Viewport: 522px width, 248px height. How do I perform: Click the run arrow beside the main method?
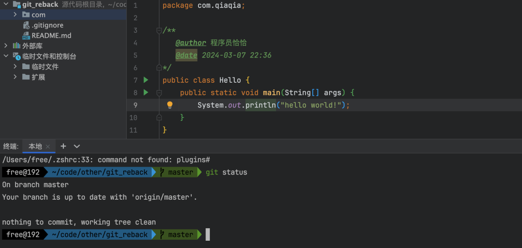146,92
